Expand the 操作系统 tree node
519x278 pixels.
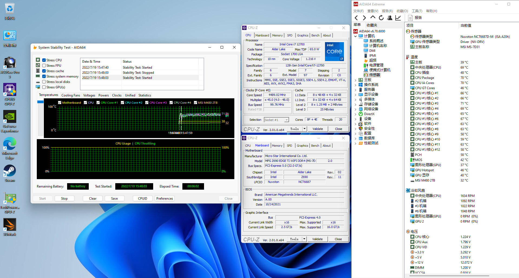(x=356, y=85)
